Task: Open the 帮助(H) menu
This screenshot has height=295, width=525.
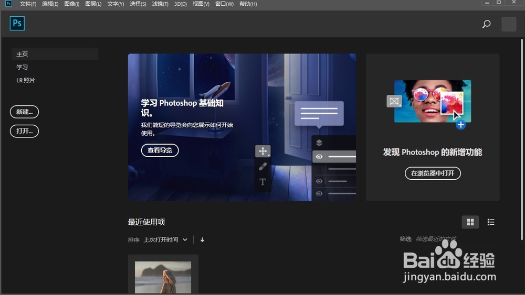Action: 248,4
